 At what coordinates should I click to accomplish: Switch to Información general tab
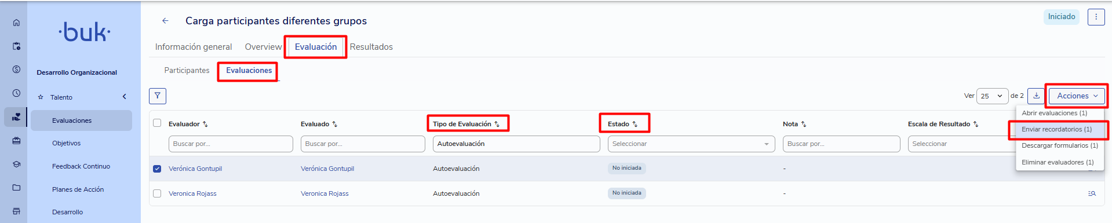click(194, 47)
